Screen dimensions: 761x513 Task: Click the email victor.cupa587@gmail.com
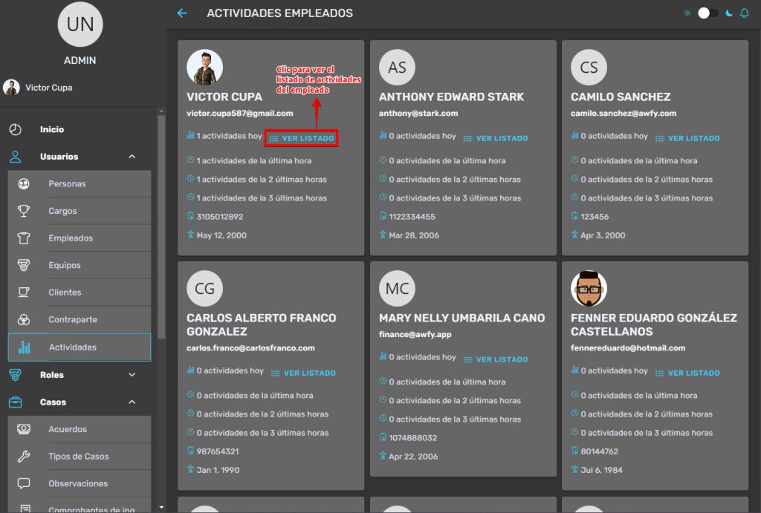pos(240,113)
